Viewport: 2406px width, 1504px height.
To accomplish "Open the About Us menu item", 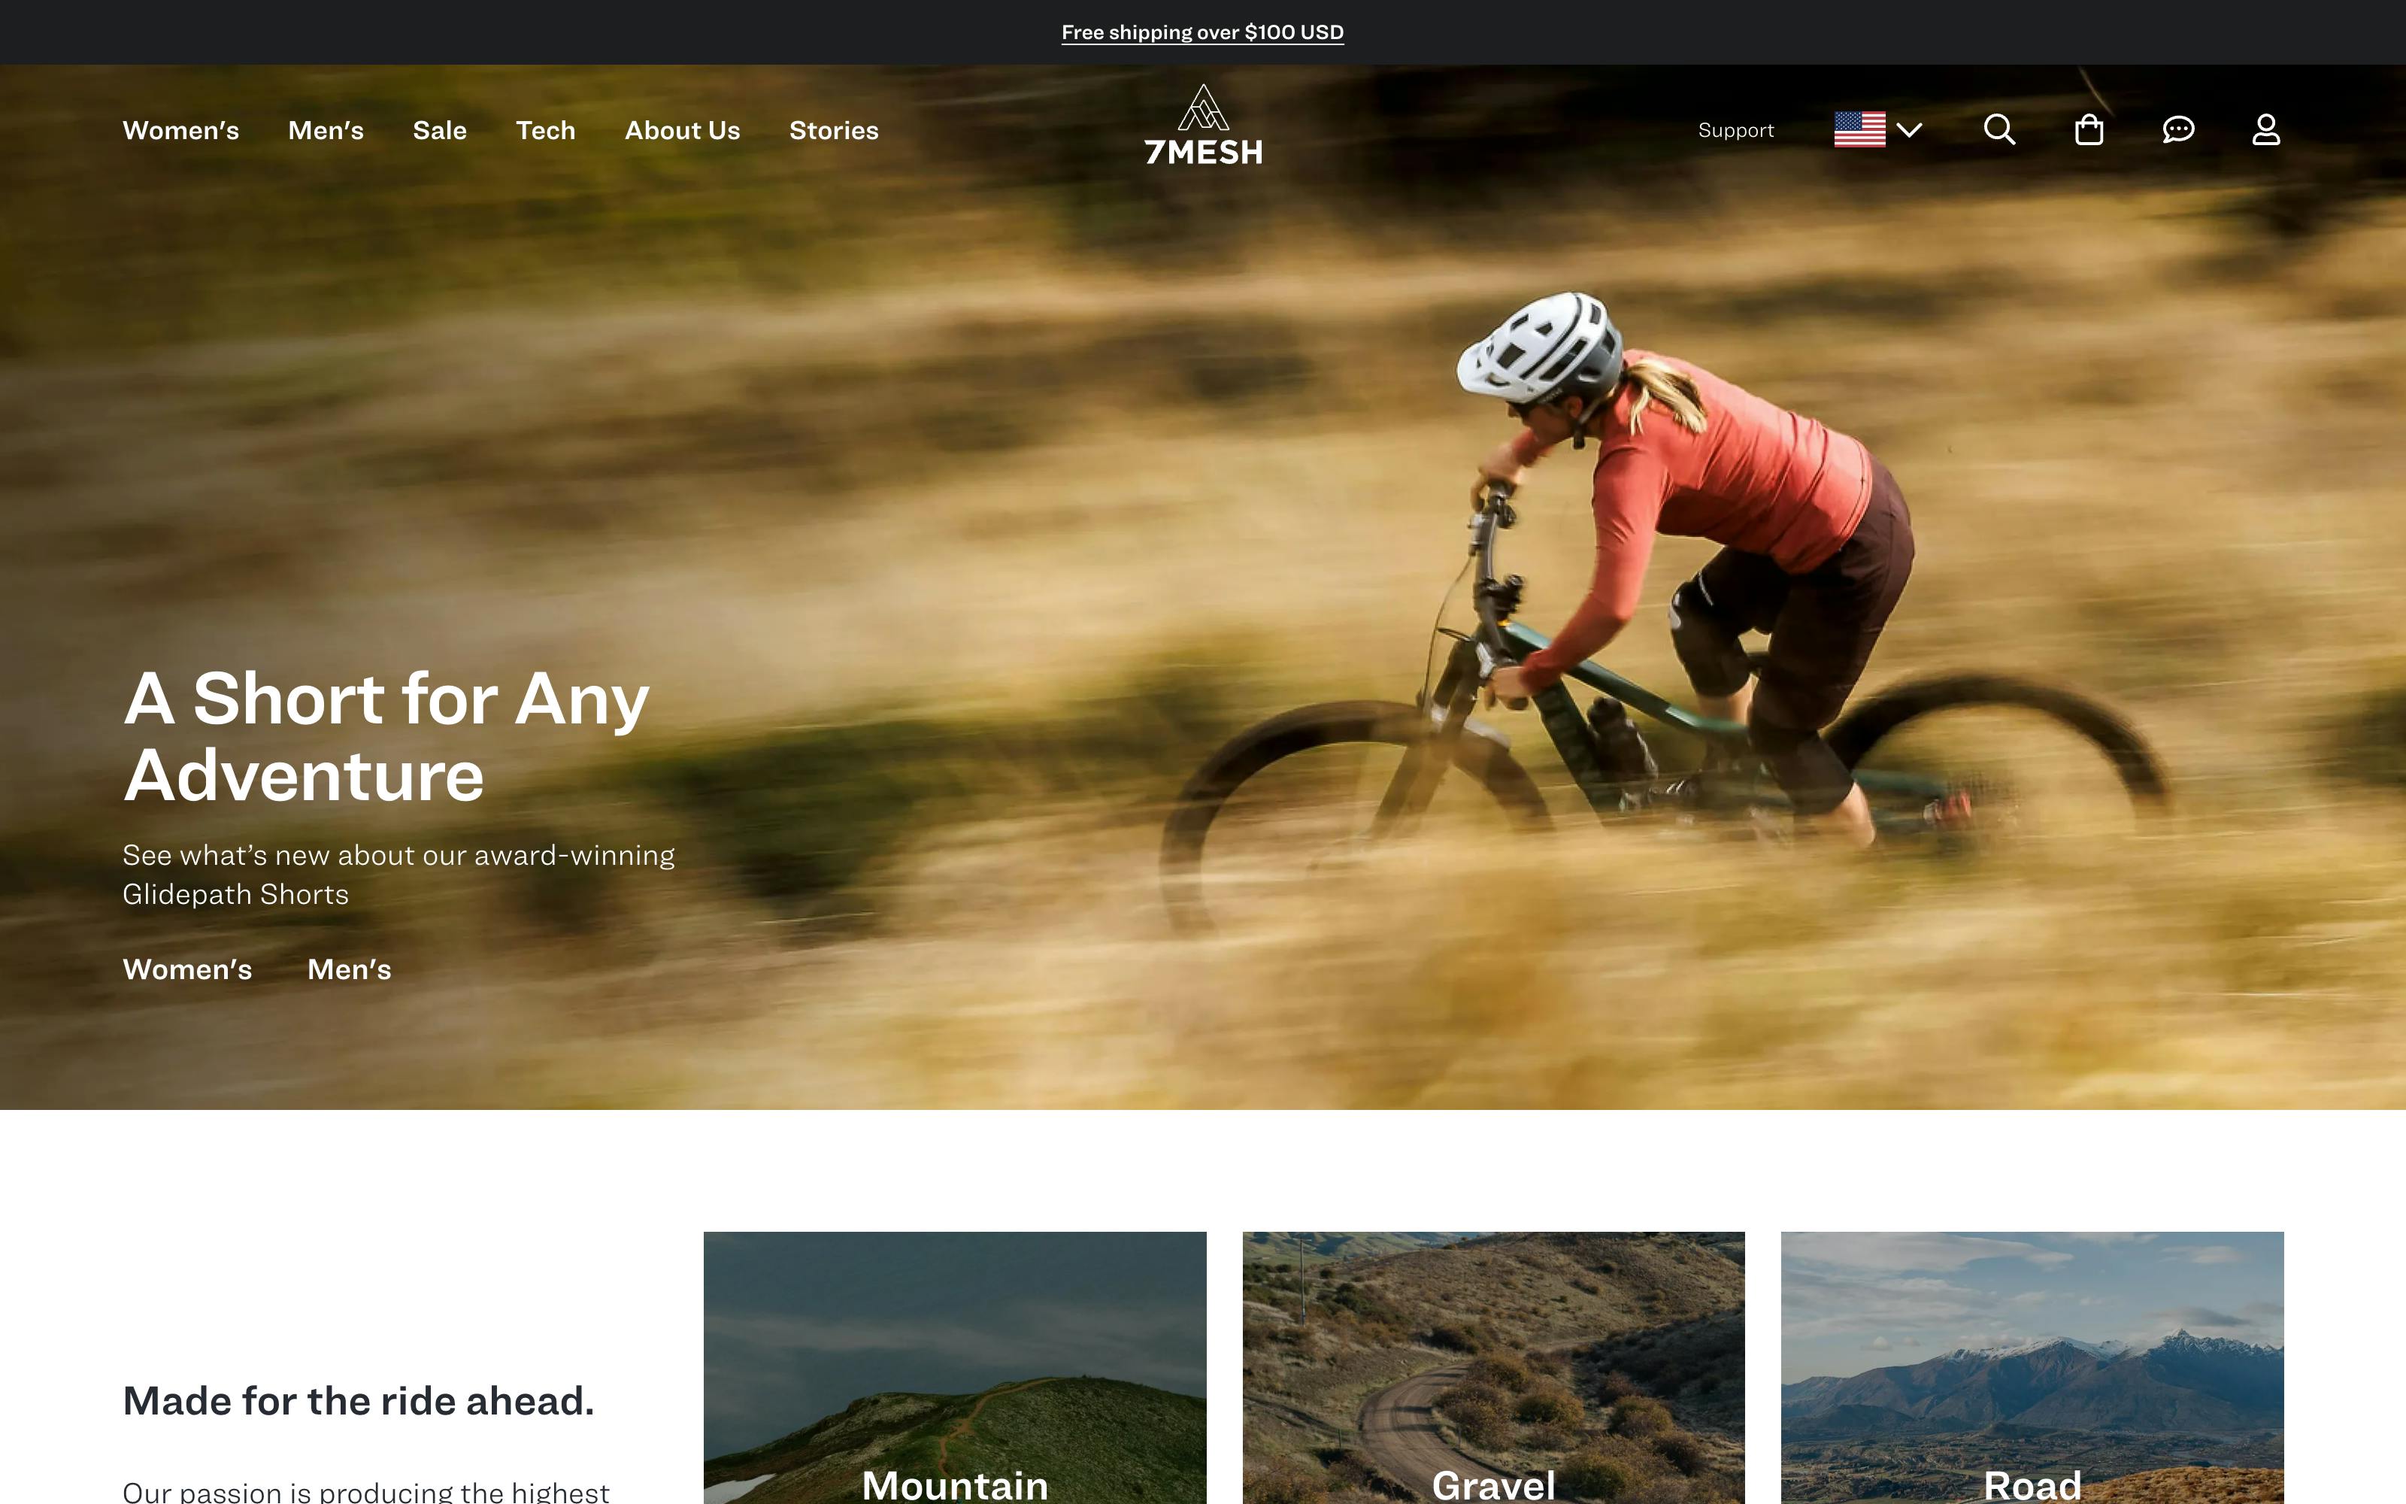I will [x=682, y=130].
